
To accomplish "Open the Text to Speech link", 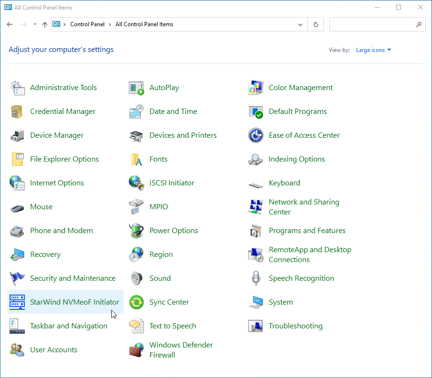I will pos(173,326).
